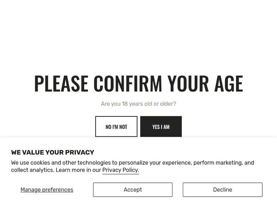Click the word PLEASE in the heading
The width and height of the screenshot is (277, 208).
[61, 83]
